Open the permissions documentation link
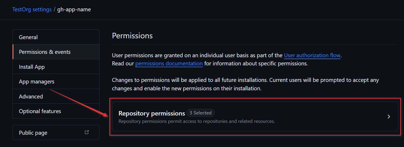The height and width of the screenshot is (147, 404). 169,64
